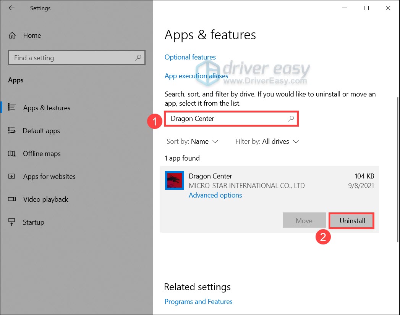Screen dimensions: 400x315
Task: Select the Apps & features list icon
Action: (x=12, y=107)
